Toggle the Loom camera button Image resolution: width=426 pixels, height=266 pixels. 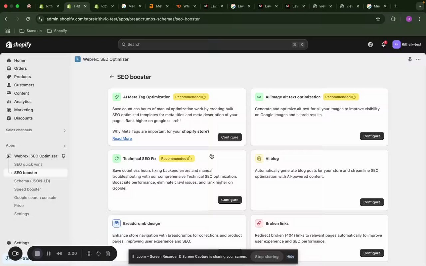pyautogui.click(x=15, y=254)
